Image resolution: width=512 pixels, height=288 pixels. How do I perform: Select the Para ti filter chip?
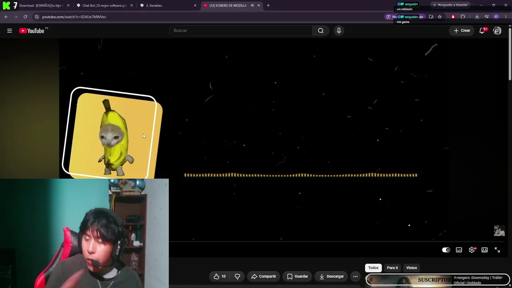[x=392, y=268]
